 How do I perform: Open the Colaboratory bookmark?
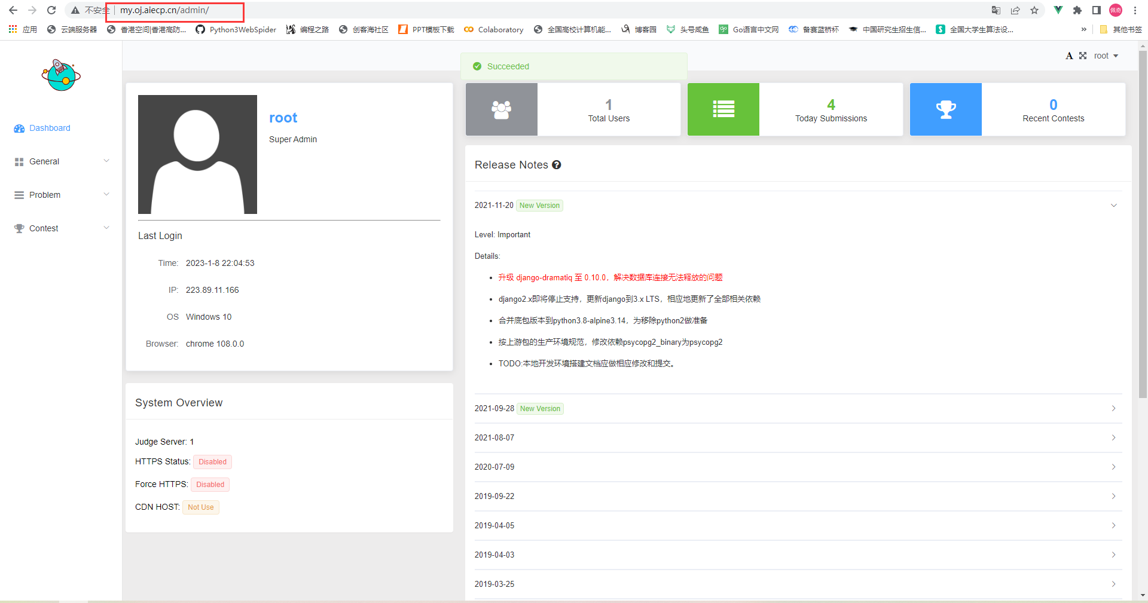tap(494, 29)
